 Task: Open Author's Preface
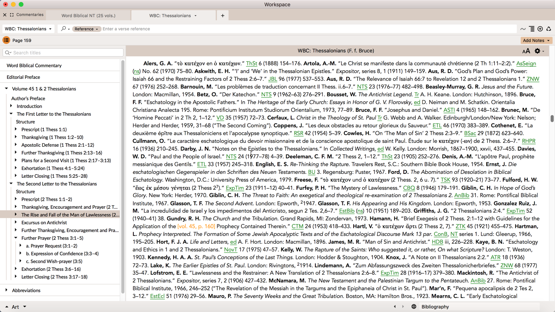pyautogui.click(x=28, y=99)
